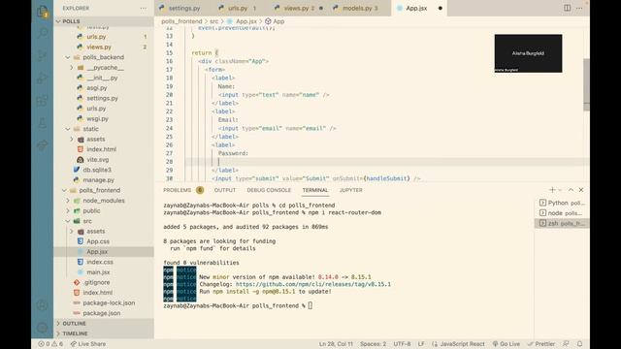The width and height of the screenshot is (621, 349).
Task: Open manage.py in the explorer
Action: point(104,180)
